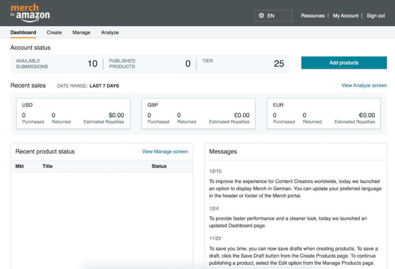The image size is (395, 269).
Task: Click the Mkt column header
Action: pyautogui.click(x=19, y=166)
